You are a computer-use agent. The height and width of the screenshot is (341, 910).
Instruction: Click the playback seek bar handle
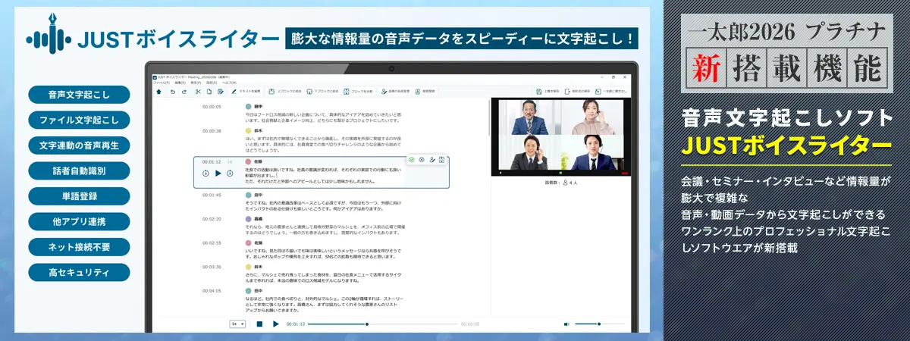pos(367,324)
